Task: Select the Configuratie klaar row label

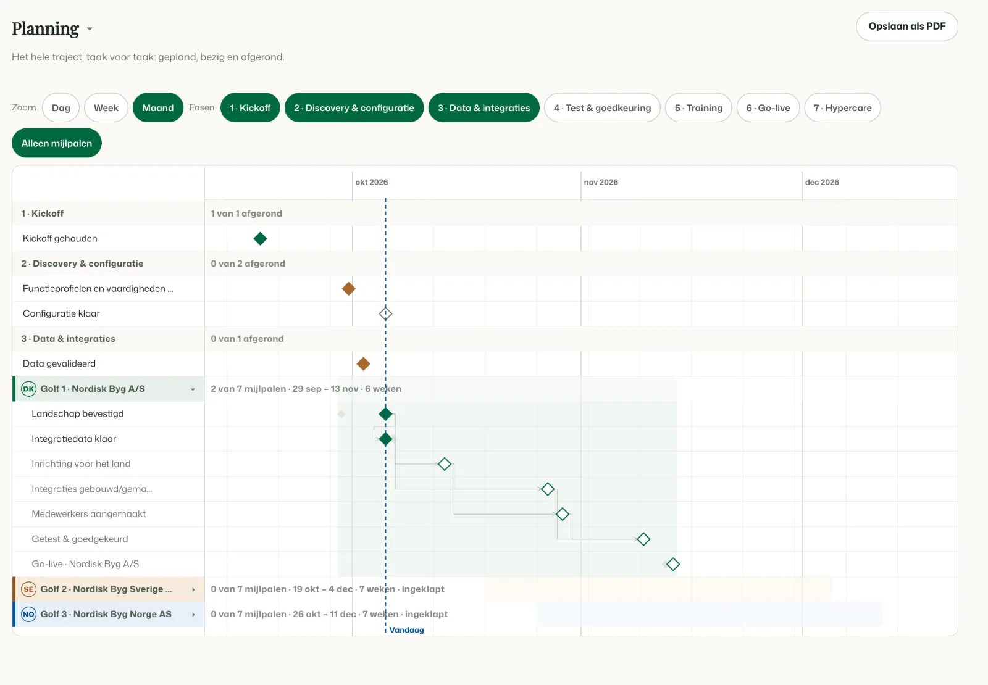Action: pos(61,313)
